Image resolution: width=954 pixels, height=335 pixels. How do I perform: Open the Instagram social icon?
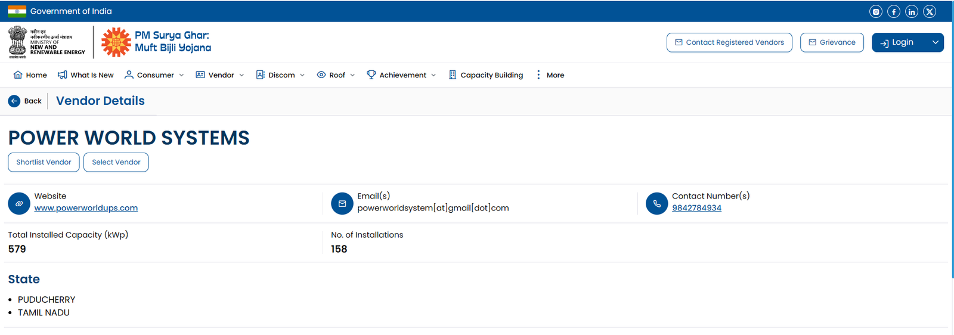(876, 11)
